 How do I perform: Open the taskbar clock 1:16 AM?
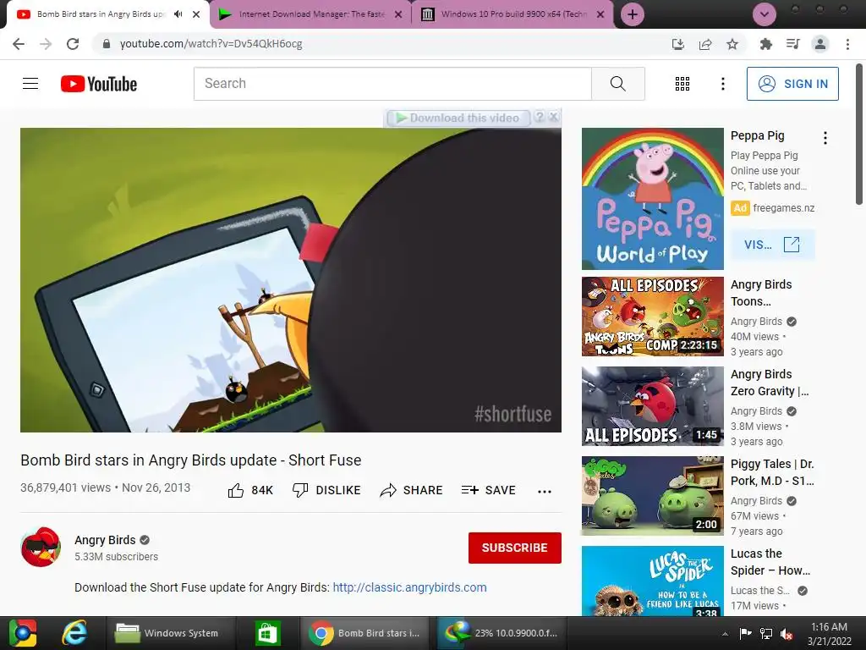pos(829,633)
